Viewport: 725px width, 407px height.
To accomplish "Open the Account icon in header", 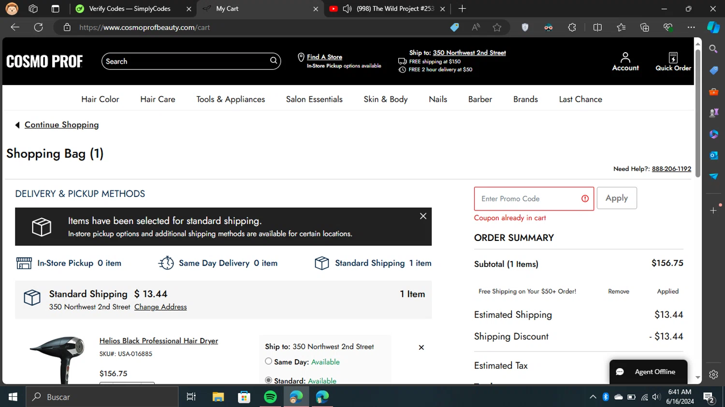I will (625, 62).
